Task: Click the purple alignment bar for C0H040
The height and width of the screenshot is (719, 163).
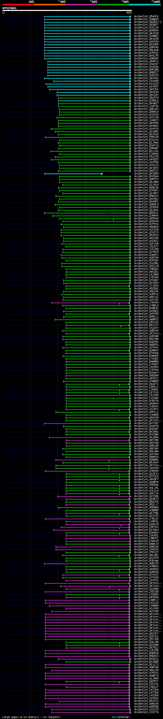Action: coord(91,303)
